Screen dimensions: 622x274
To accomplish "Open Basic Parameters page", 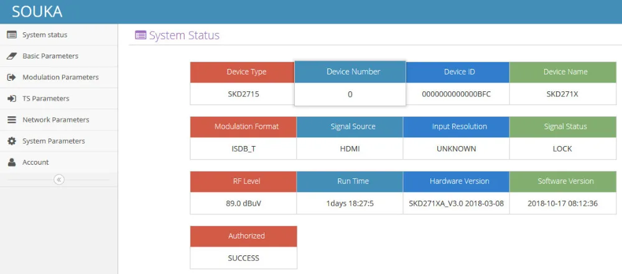I will pyautogui.click(x=58, y=56).
